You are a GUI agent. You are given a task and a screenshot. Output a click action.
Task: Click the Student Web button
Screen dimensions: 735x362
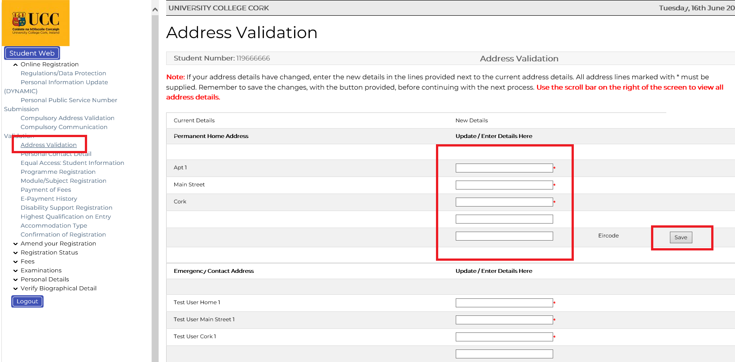32,53
